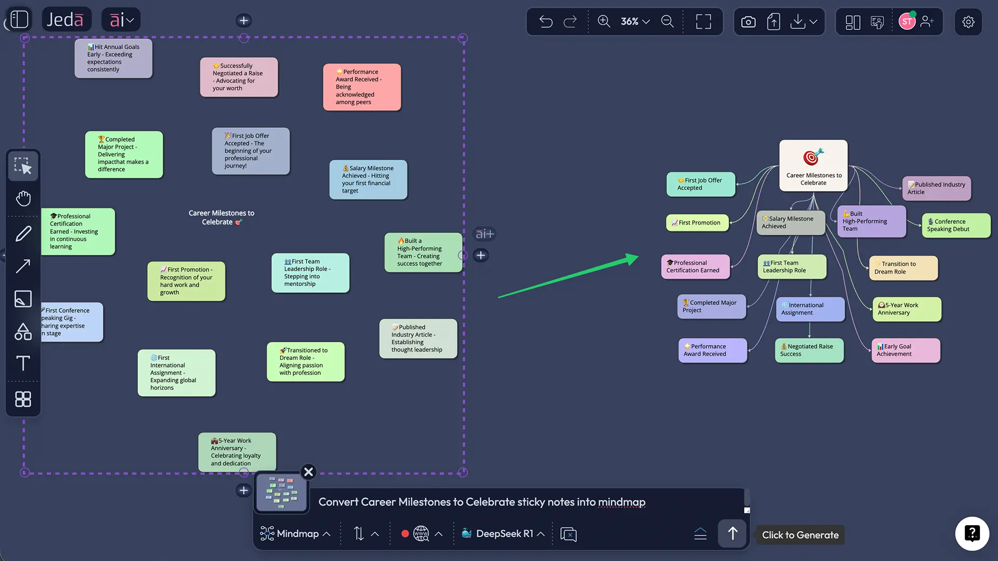998x561 pixels.
Task: Click inside the prompt text field
Action: (x=520, y=502)
